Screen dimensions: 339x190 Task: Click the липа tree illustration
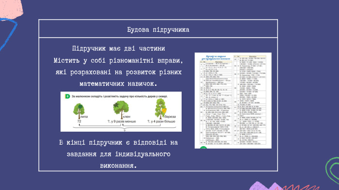click(x=78, y=111)
